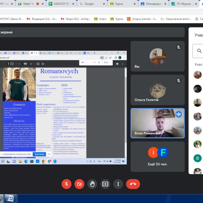Click the search participants magnifier icon
The image size is (203, 203).
[199, 51]
